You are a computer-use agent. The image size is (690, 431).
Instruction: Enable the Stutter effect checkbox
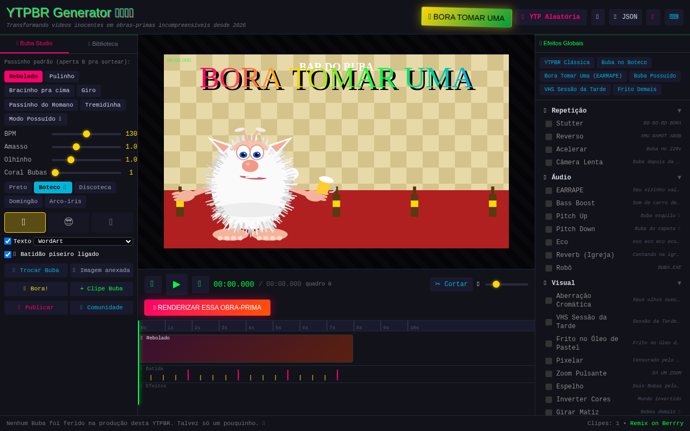point(549,124)
